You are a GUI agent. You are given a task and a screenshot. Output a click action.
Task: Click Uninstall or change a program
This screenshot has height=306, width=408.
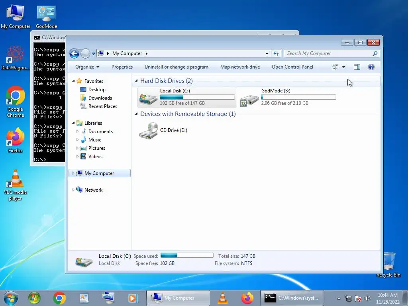point(177,67)
